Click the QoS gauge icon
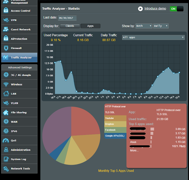 pos(6,140)
